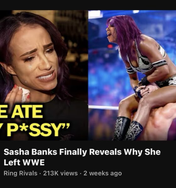The image size is (176, 188).
Task: Click the empty area below the video metadata
Action: pos(88,183)
